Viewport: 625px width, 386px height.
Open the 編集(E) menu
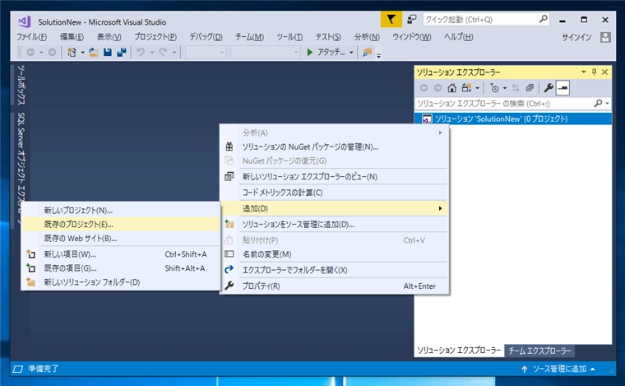tap(72, 37)
